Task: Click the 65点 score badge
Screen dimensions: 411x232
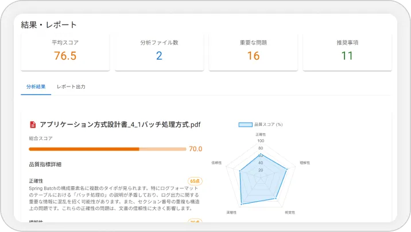Action: pos(195,181)
